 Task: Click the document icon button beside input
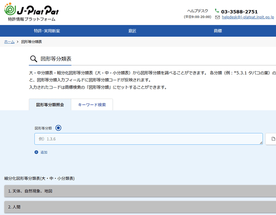(273, 139)
